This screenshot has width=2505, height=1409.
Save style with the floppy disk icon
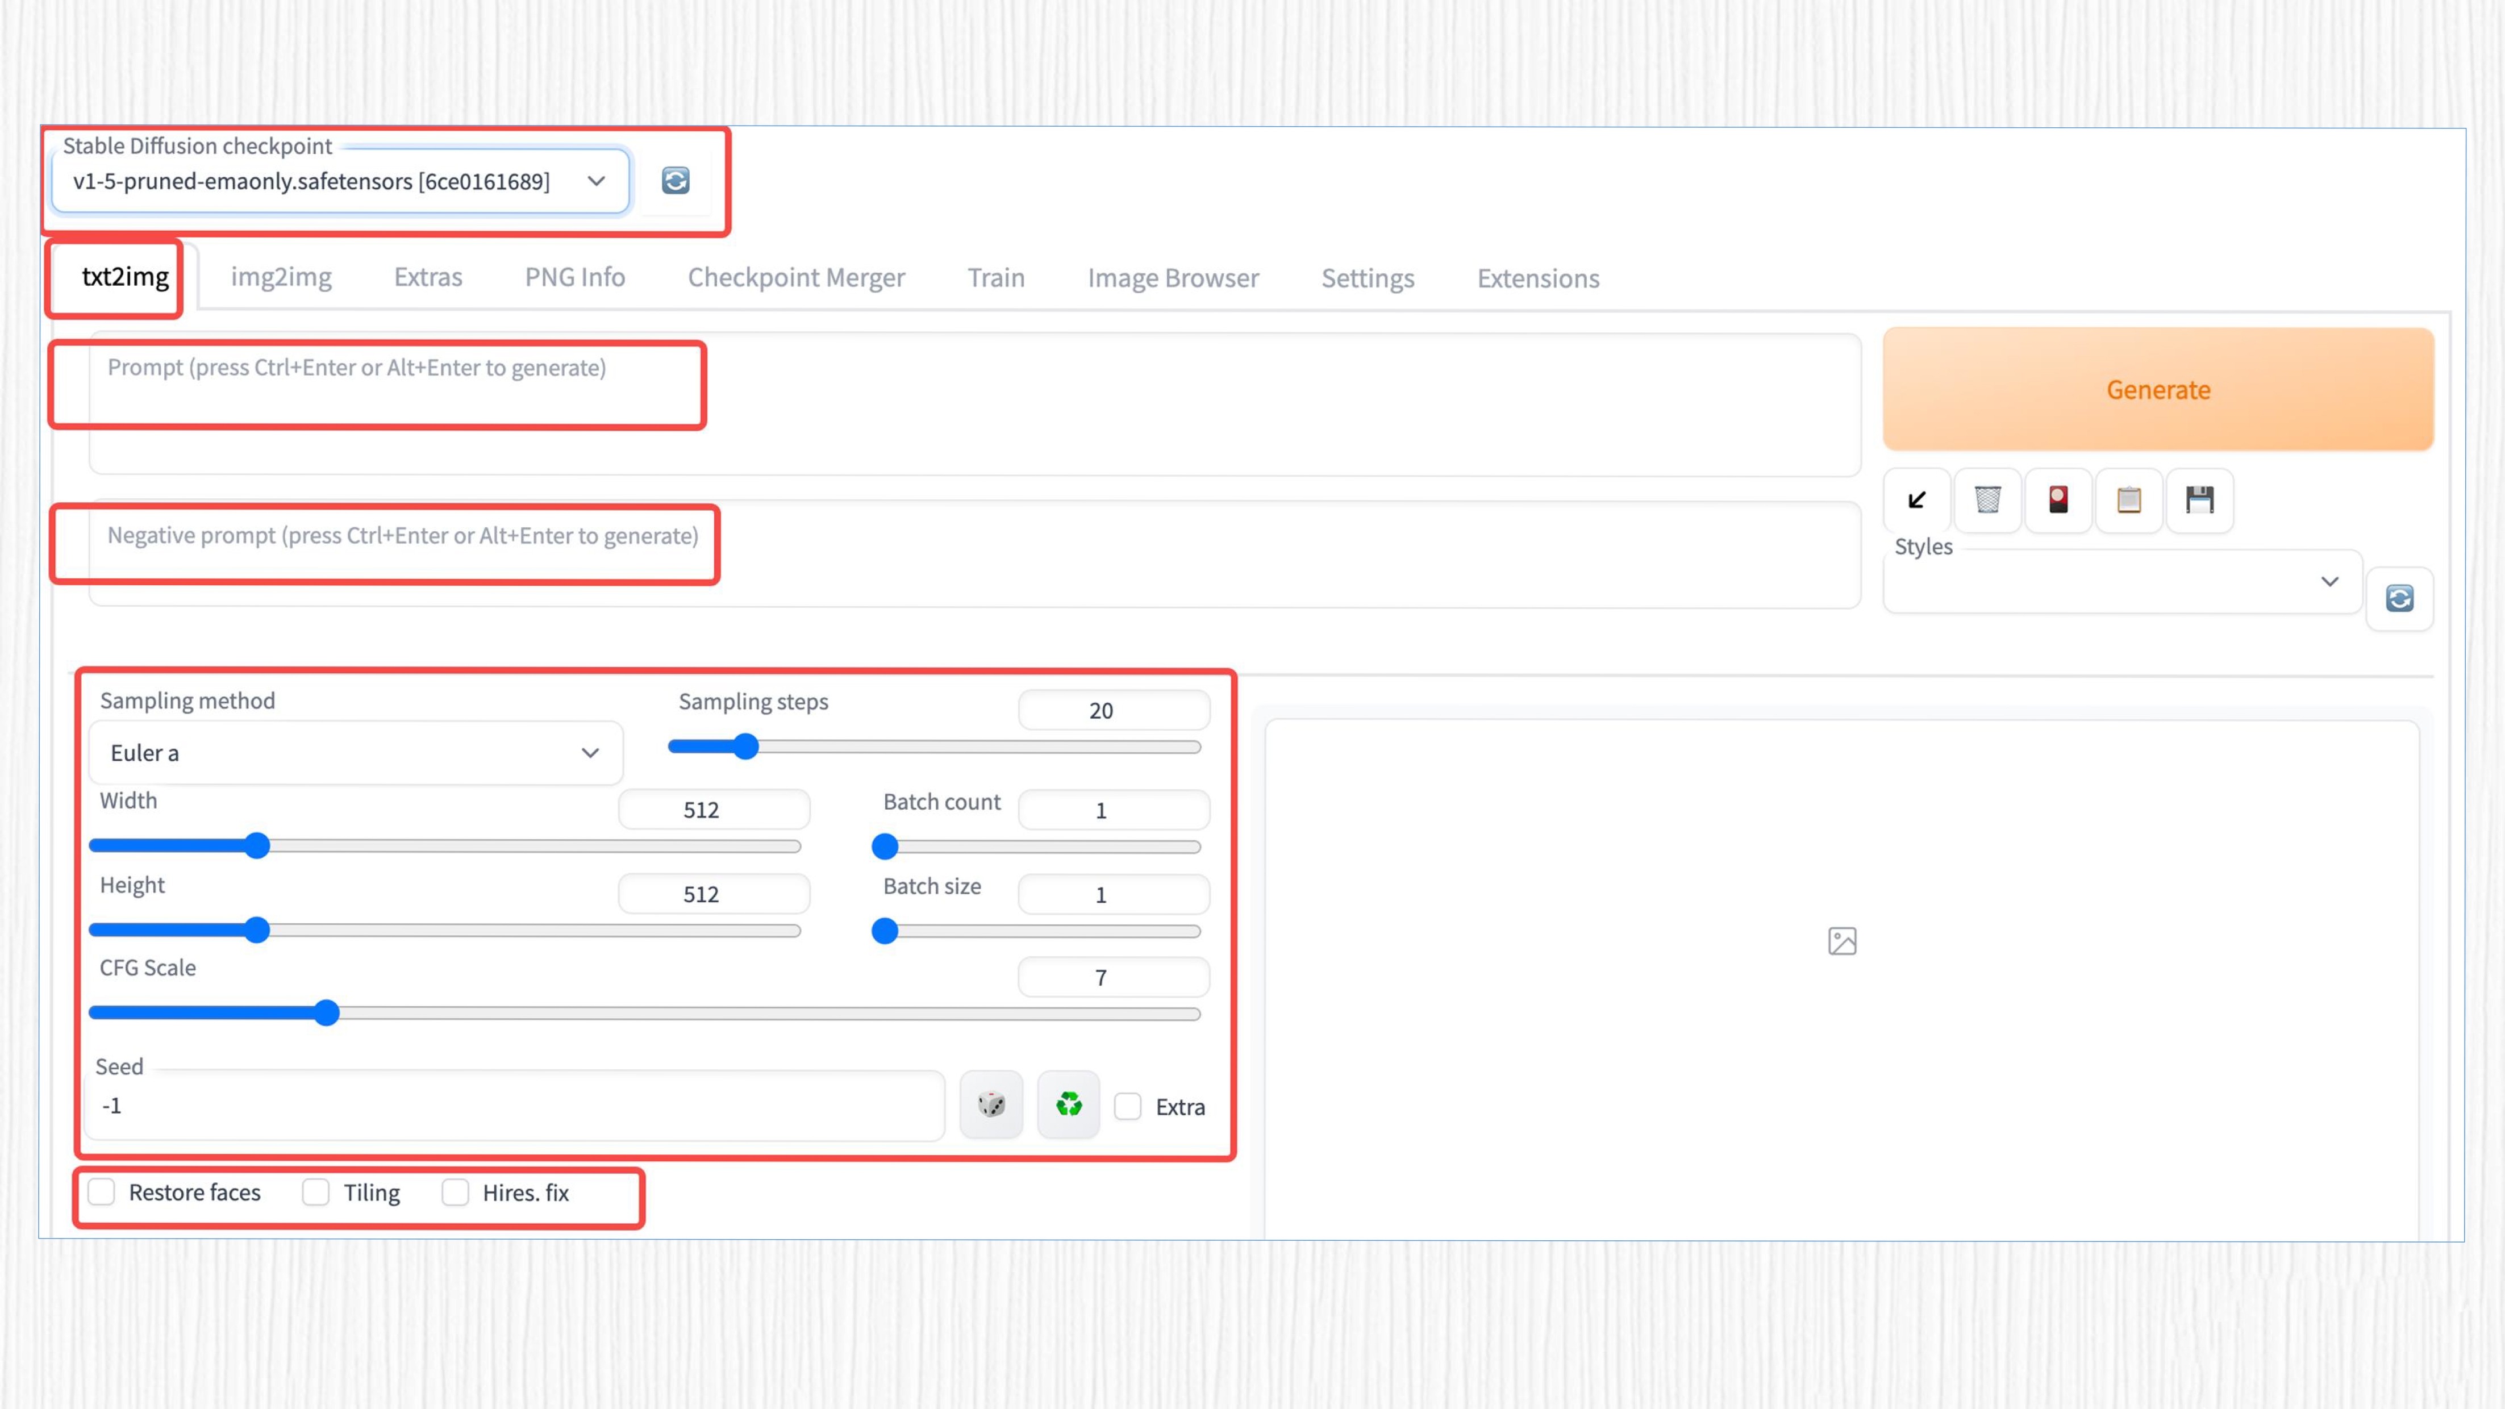[x=2200, y=500]
